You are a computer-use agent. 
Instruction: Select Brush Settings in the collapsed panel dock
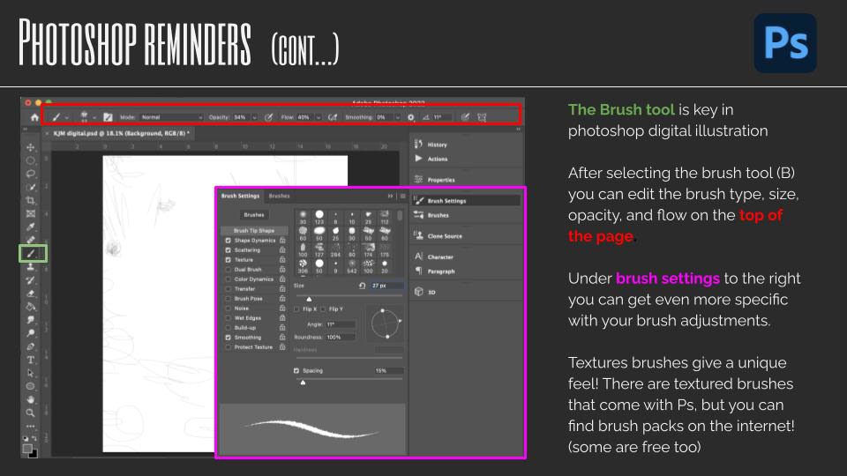click(x=466, y=201)
